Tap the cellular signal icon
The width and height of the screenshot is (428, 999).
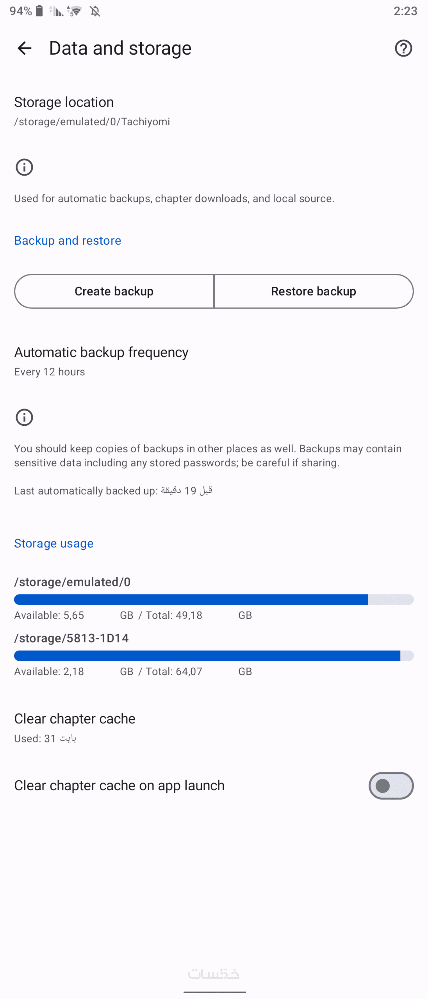(x=57, y=11)
